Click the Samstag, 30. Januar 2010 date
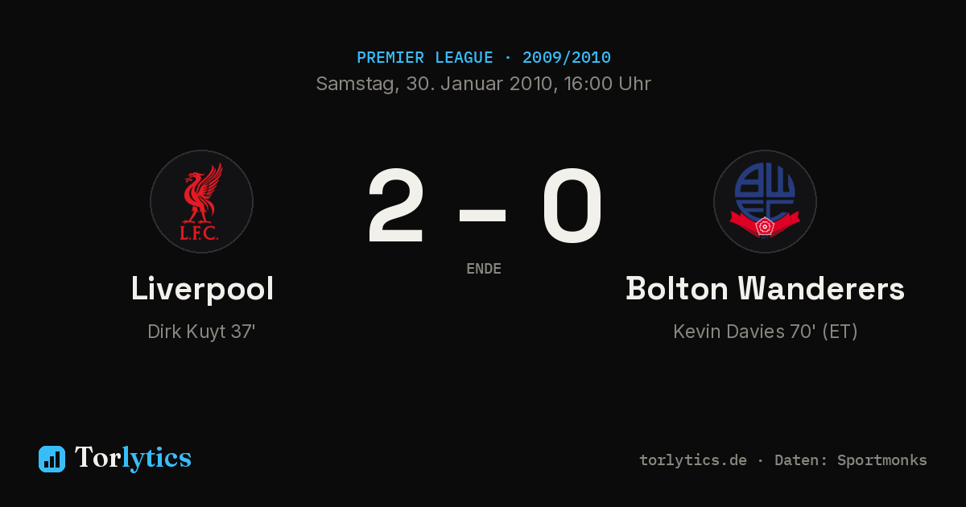The width and height of the screenshot is (966, 507). pyautogui.click(x=433, y=84)
